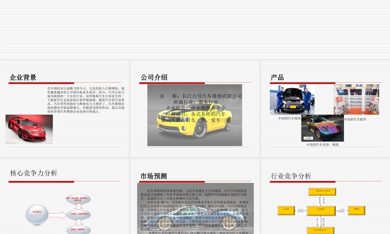Image resolution: width=390 pixels, height=234 pixels.
Task: Select the 替代品服务企业 bottom flowchart box
Action: coord(321,230)
